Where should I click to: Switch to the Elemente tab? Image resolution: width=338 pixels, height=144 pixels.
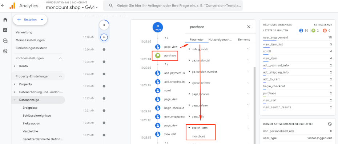244,40
